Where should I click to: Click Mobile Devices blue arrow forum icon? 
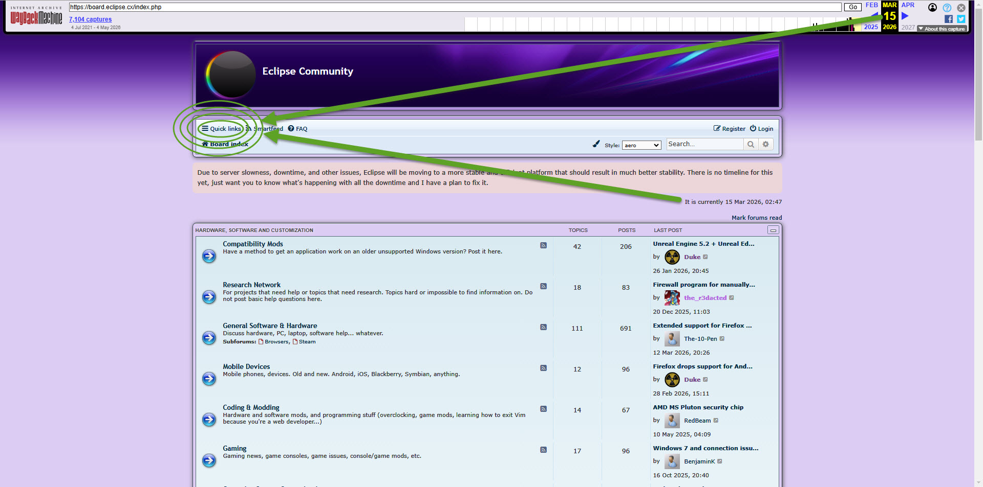coord(209,379)
